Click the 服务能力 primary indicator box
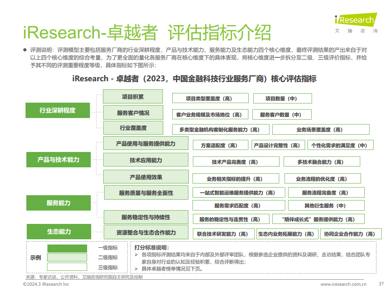 point(58,203)
